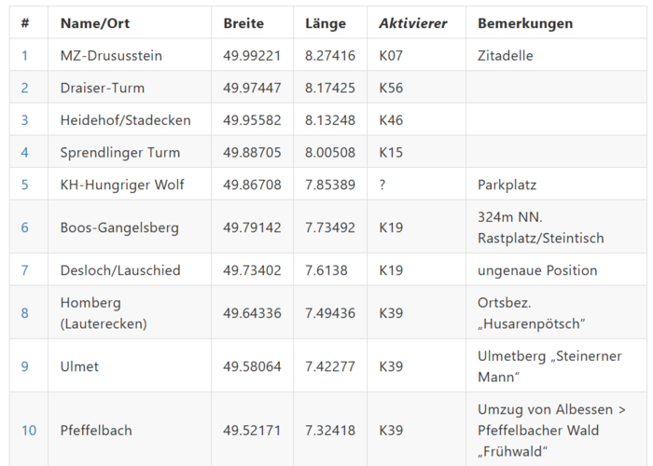Image resolution: width=653 pixels, height=466 pixels.
Task: Follow the row number 8 link
Action: [x=25, y=313]
